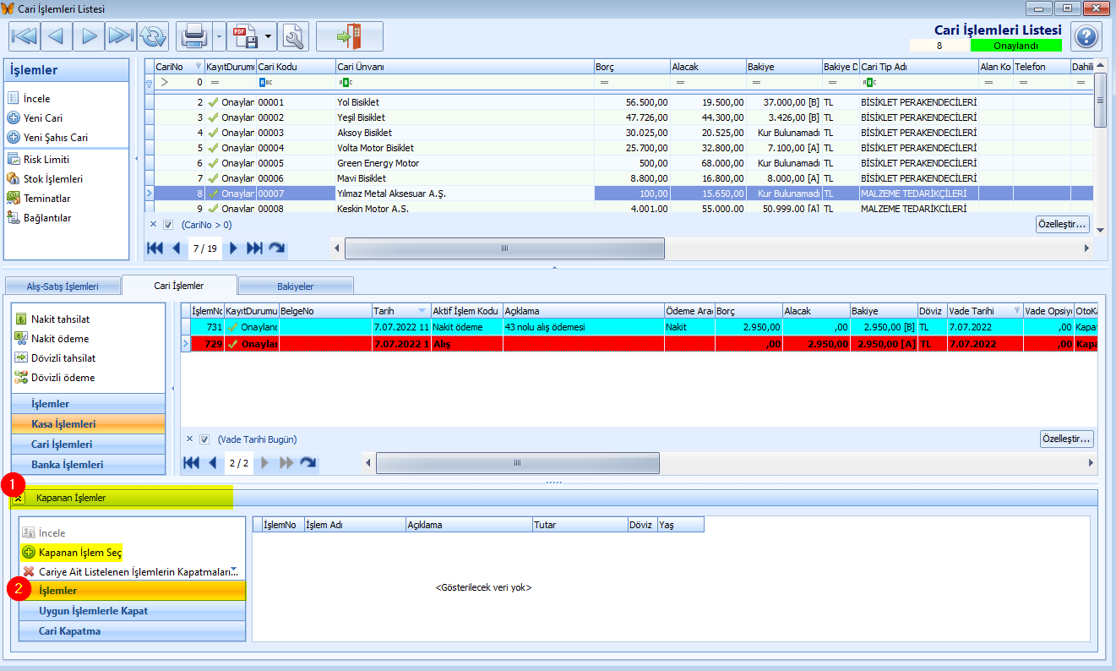This screenshot has height=671, width=1116.
Task: Click the exit door icon
Action: click(x=349, y=36)
